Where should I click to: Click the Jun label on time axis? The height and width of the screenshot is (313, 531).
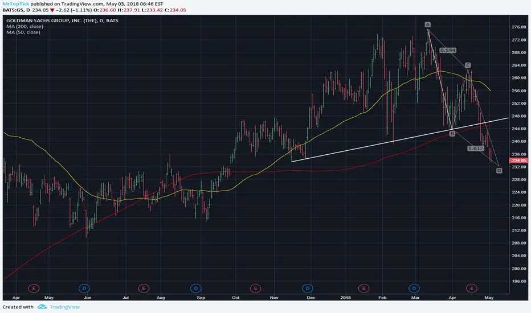(x=87, y=298)
